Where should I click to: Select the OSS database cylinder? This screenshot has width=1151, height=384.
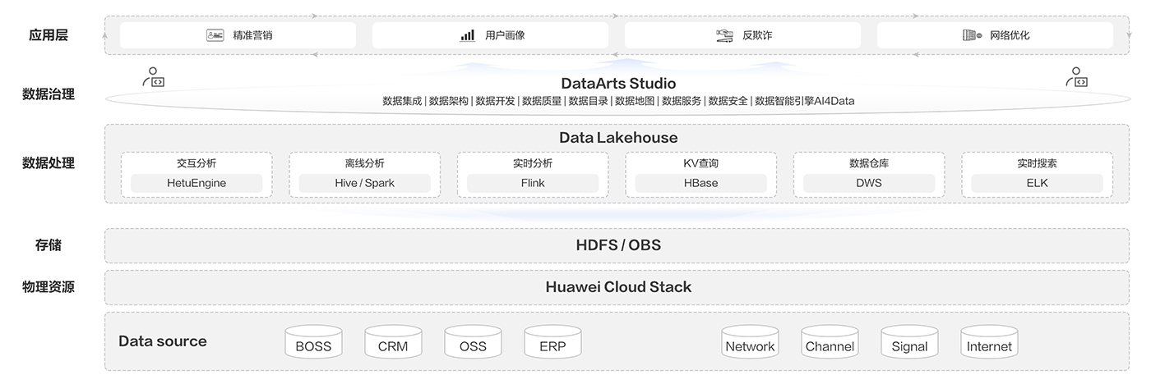473,341
